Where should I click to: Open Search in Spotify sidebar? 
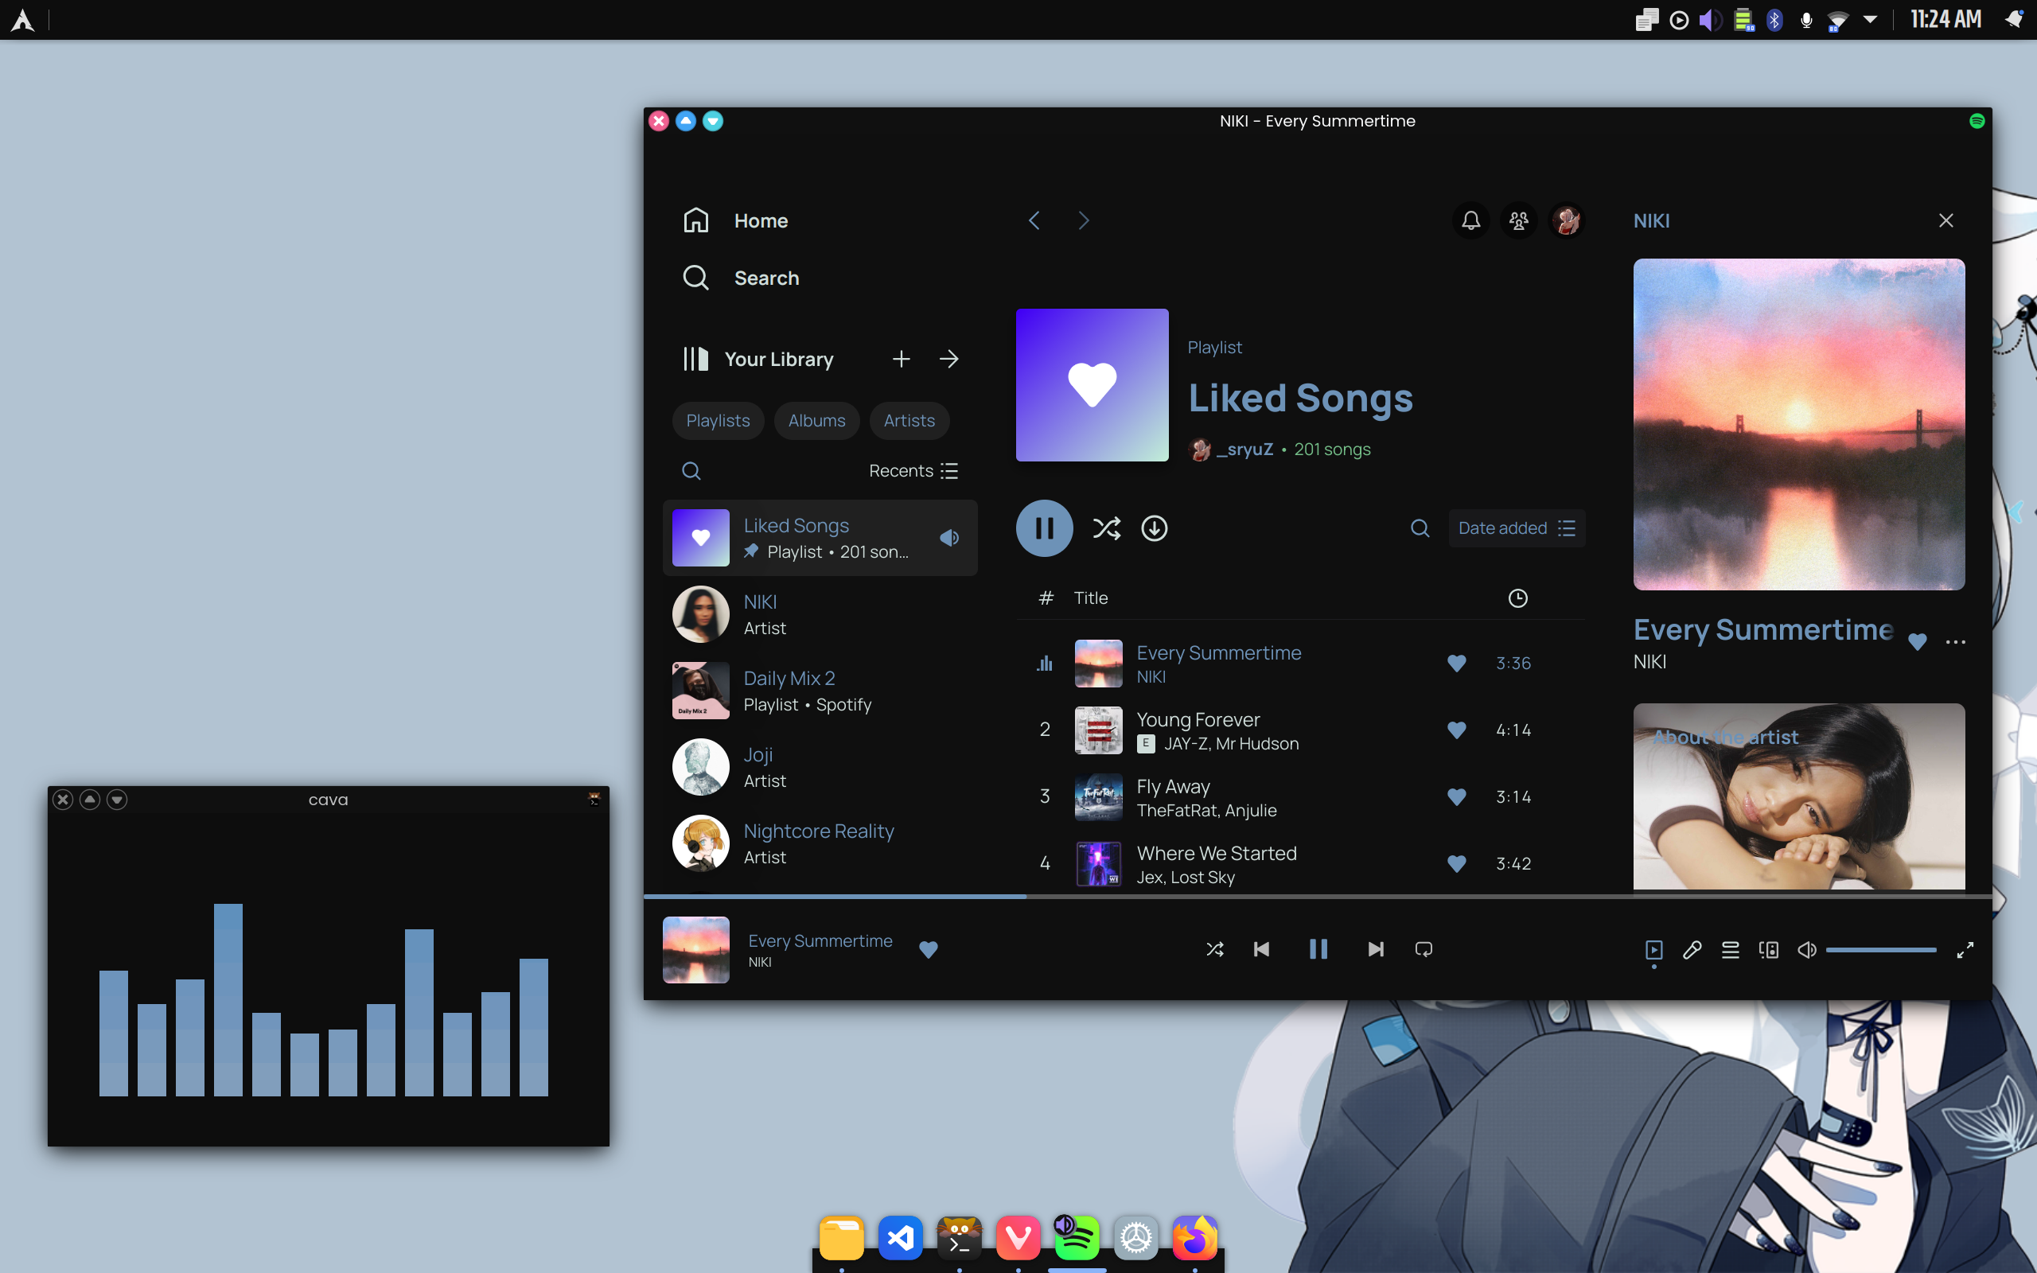point(741,278)
